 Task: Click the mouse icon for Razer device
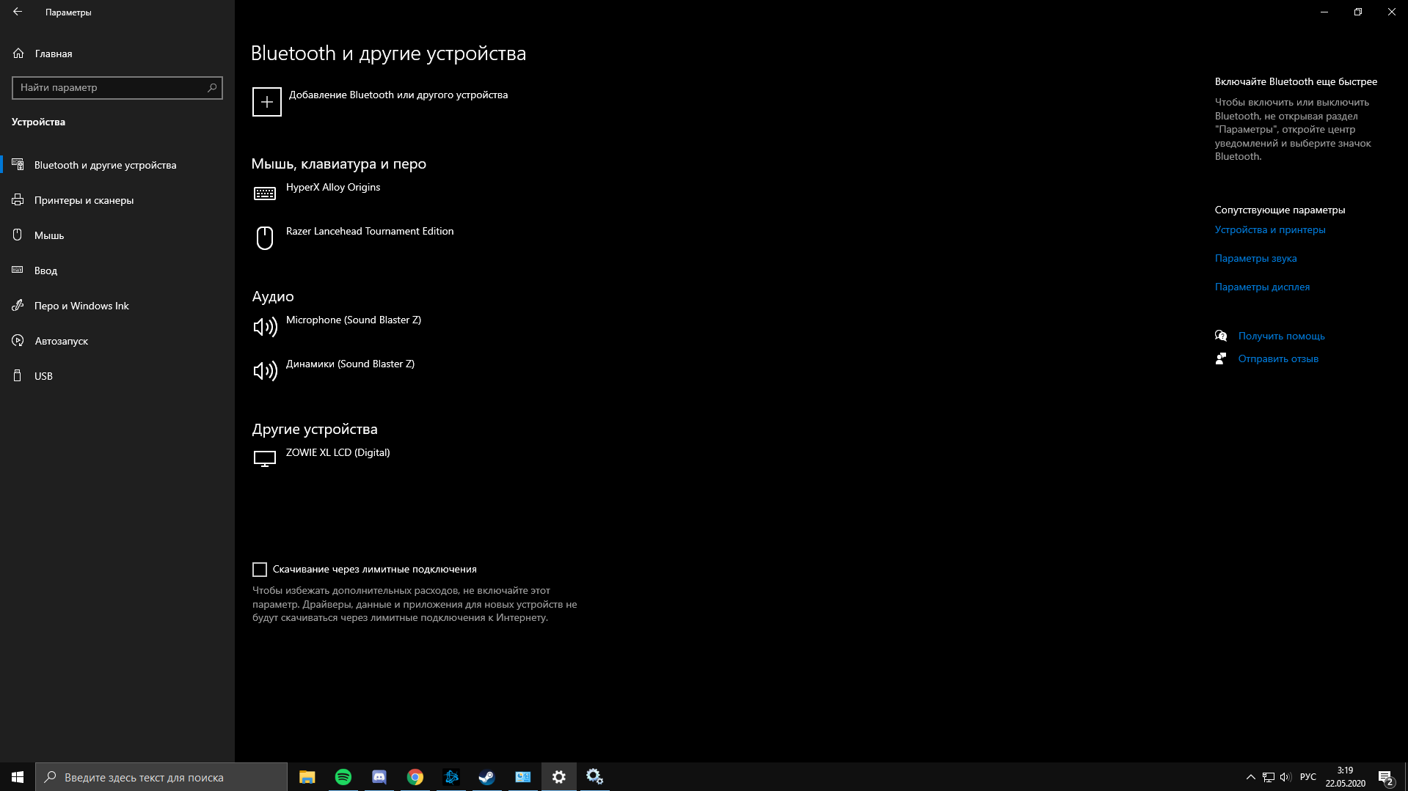265,238
